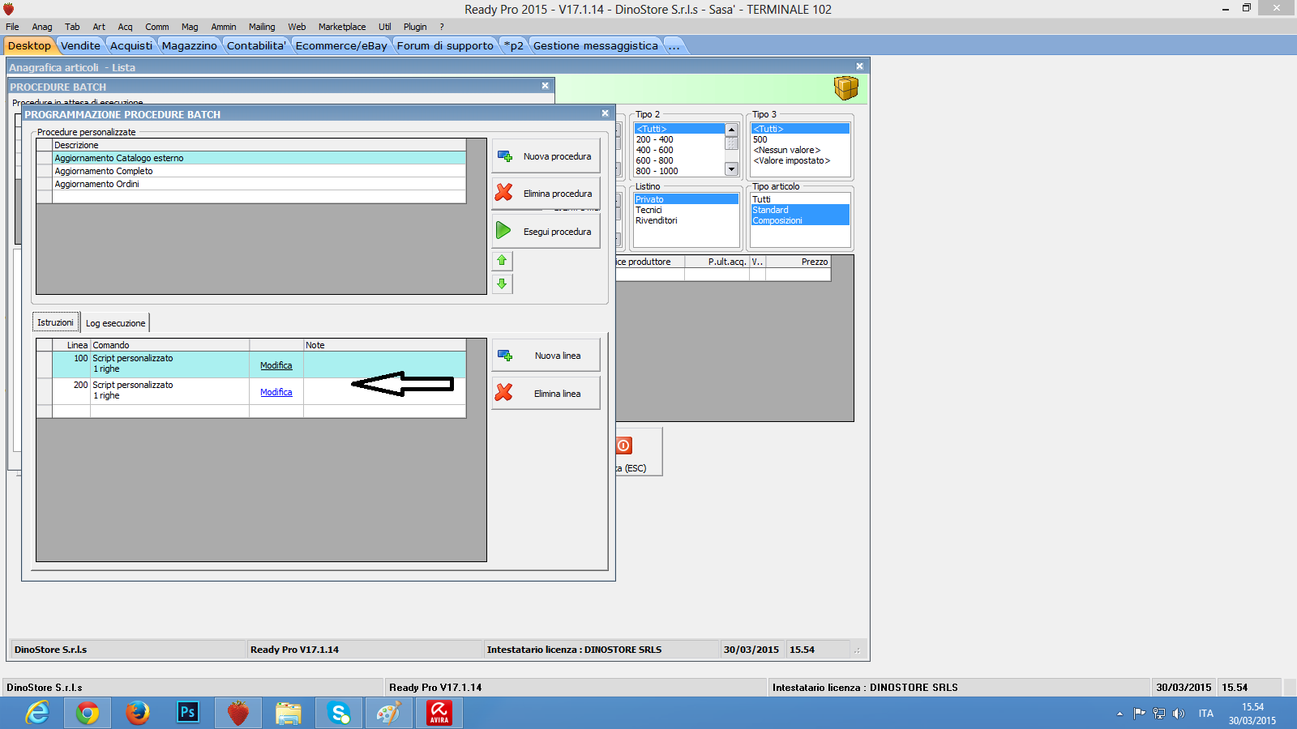Select 200 - 400 in Tipo 2 list

coord(679,139)
